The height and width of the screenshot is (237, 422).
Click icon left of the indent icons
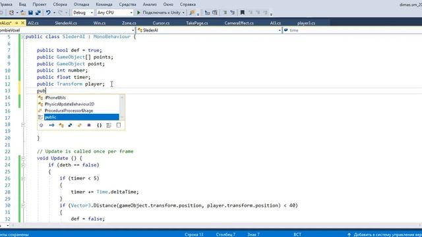click(x=214, y=13)
